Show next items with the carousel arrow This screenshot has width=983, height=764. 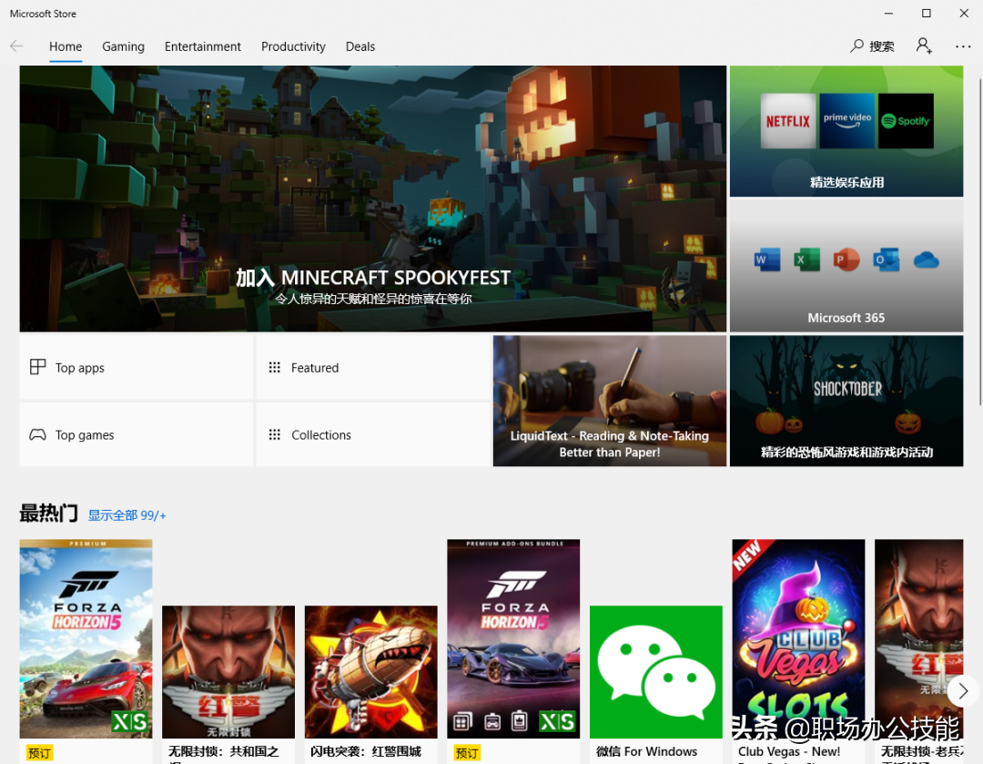(x=963, y=691)
